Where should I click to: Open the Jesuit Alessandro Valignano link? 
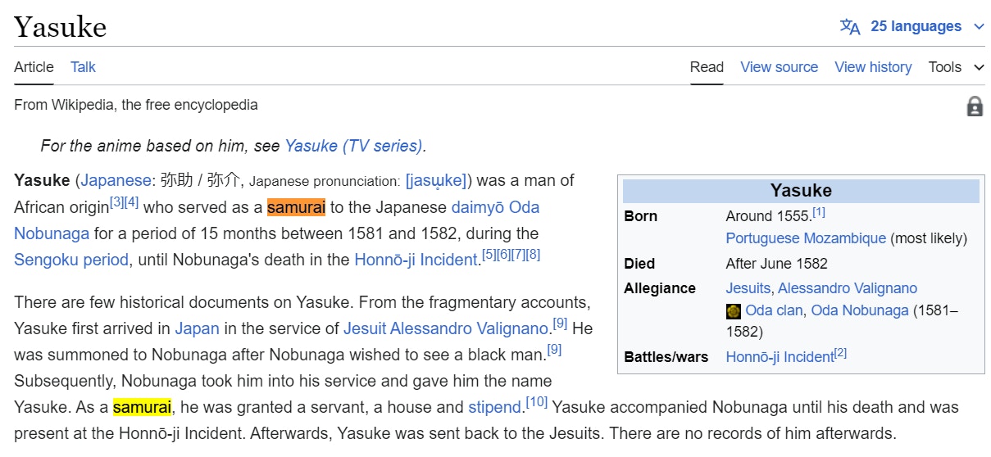445,328
